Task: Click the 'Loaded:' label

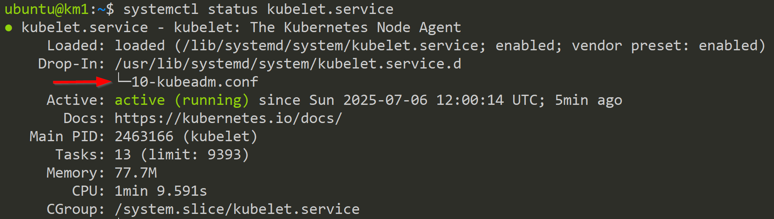Action: click(x=76, y=46)
